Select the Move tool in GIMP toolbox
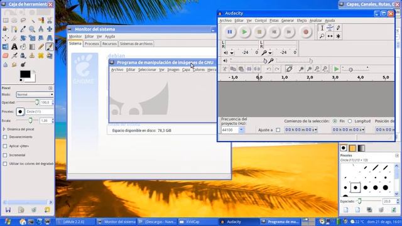402x226 pixels. click(x=50, y=29)
